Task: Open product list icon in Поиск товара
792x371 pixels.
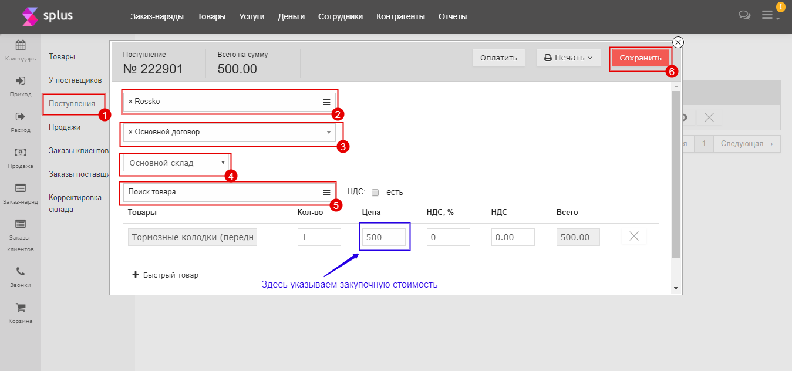Action: coord(326,192)
